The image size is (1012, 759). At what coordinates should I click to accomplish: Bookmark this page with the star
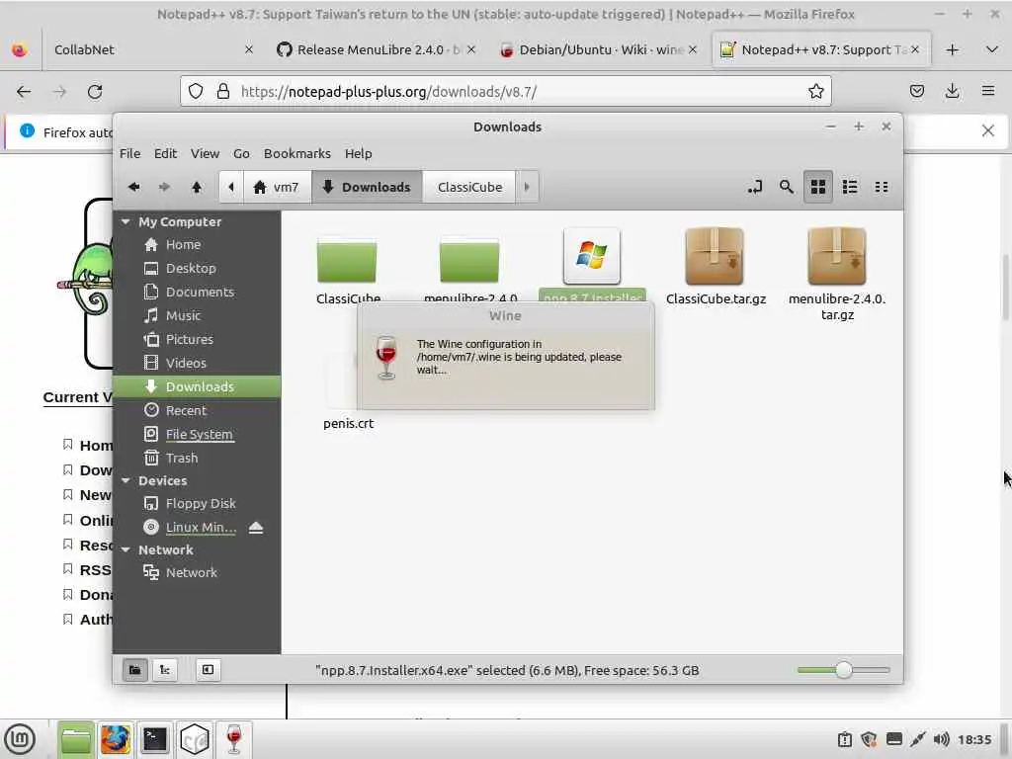pyautogui.click(x=815, y=92)
